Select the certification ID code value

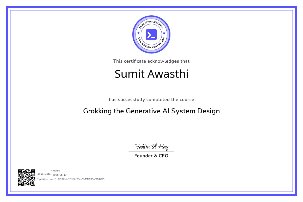(81, 179)
